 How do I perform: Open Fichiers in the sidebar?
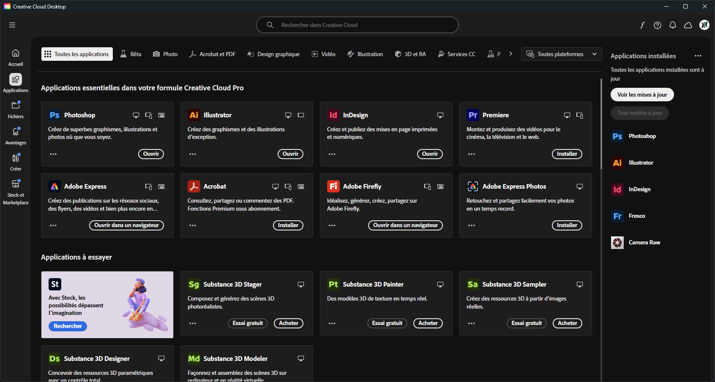pyautogui.click(x=16, y=110)
